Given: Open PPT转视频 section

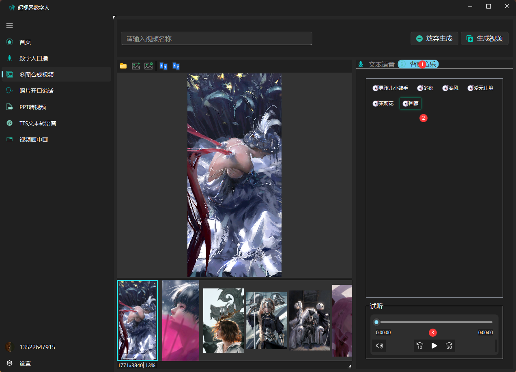Looking at the screenshot, I should click(56, 107).
